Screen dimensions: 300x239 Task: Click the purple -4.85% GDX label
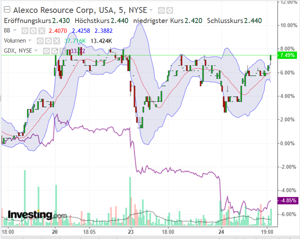point(287,201)
